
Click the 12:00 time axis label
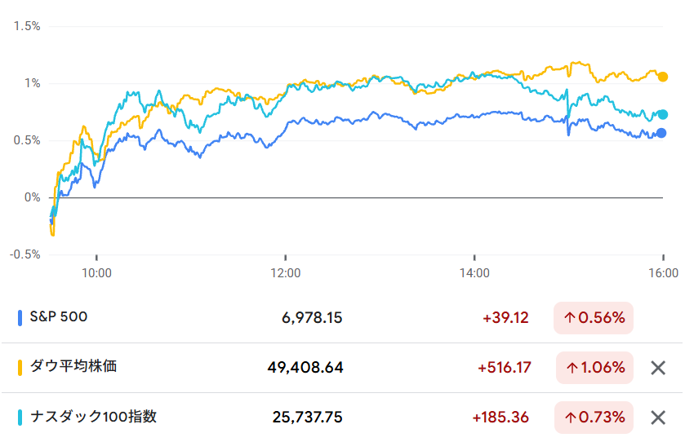pos(285,273)
